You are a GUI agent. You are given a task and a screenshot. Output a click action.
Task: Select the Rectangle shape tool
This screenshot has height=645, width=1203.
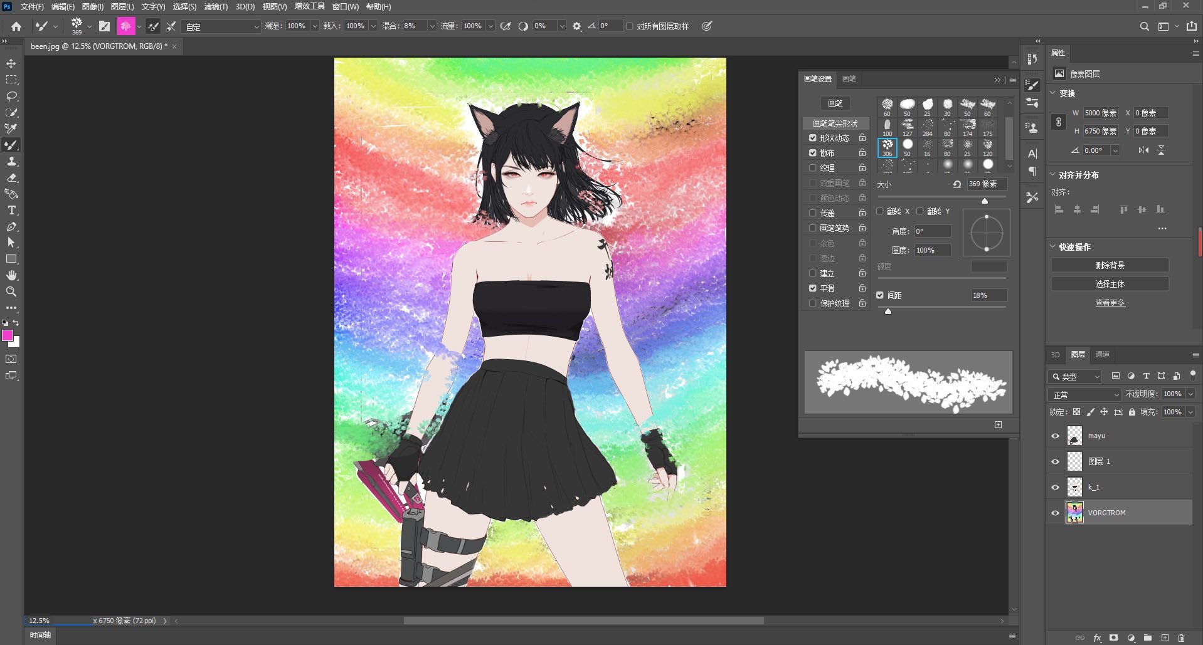pos(11,259)
